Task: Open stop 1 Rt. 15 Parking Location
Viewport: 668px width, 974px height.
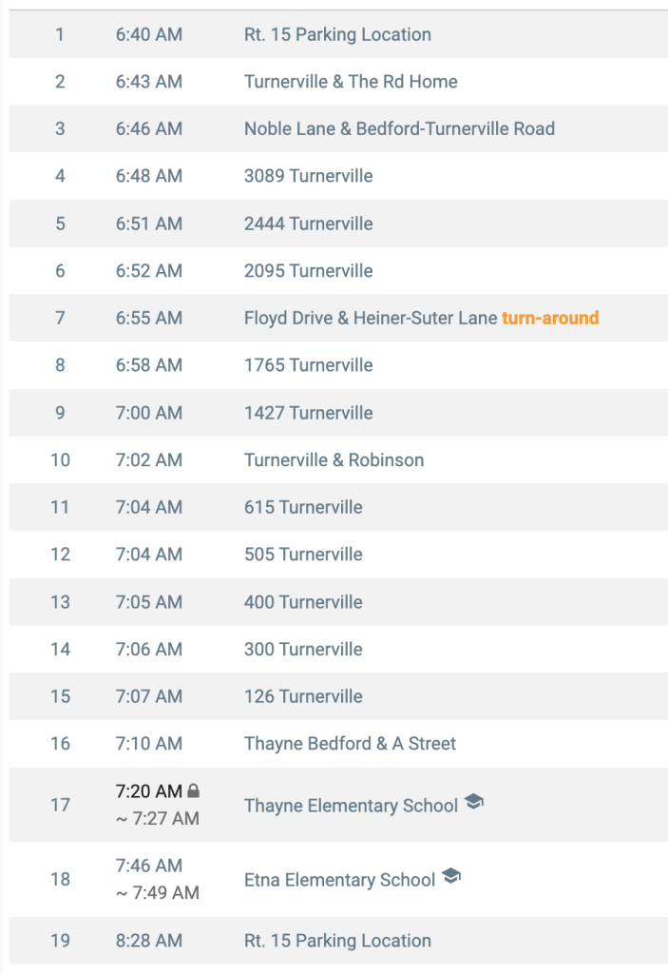Action: [338, 34]
